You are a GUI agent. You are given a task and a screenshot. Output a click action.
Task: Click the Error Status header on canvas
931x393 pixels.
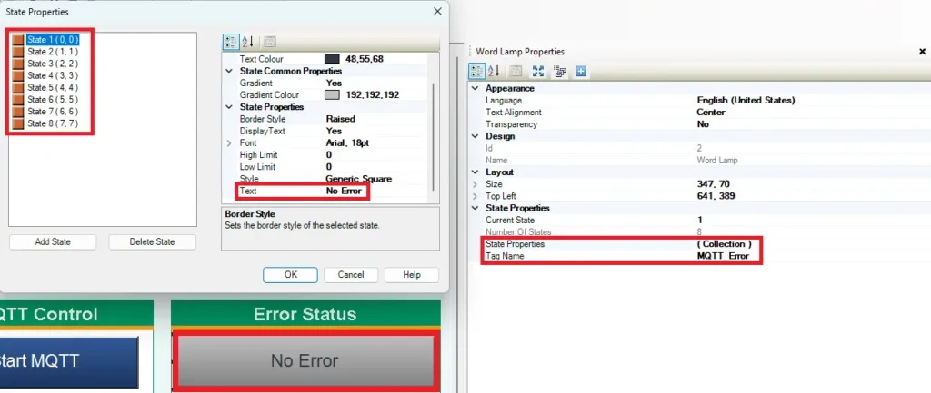pyautogui.click(x=305, y=314)
